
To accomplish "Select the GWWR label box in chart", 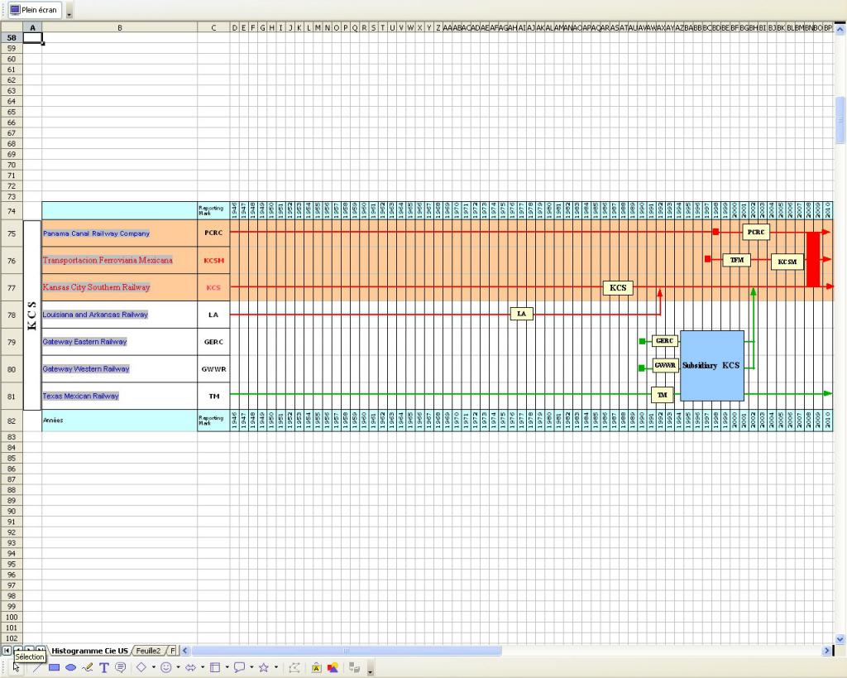I will [665, 366].
